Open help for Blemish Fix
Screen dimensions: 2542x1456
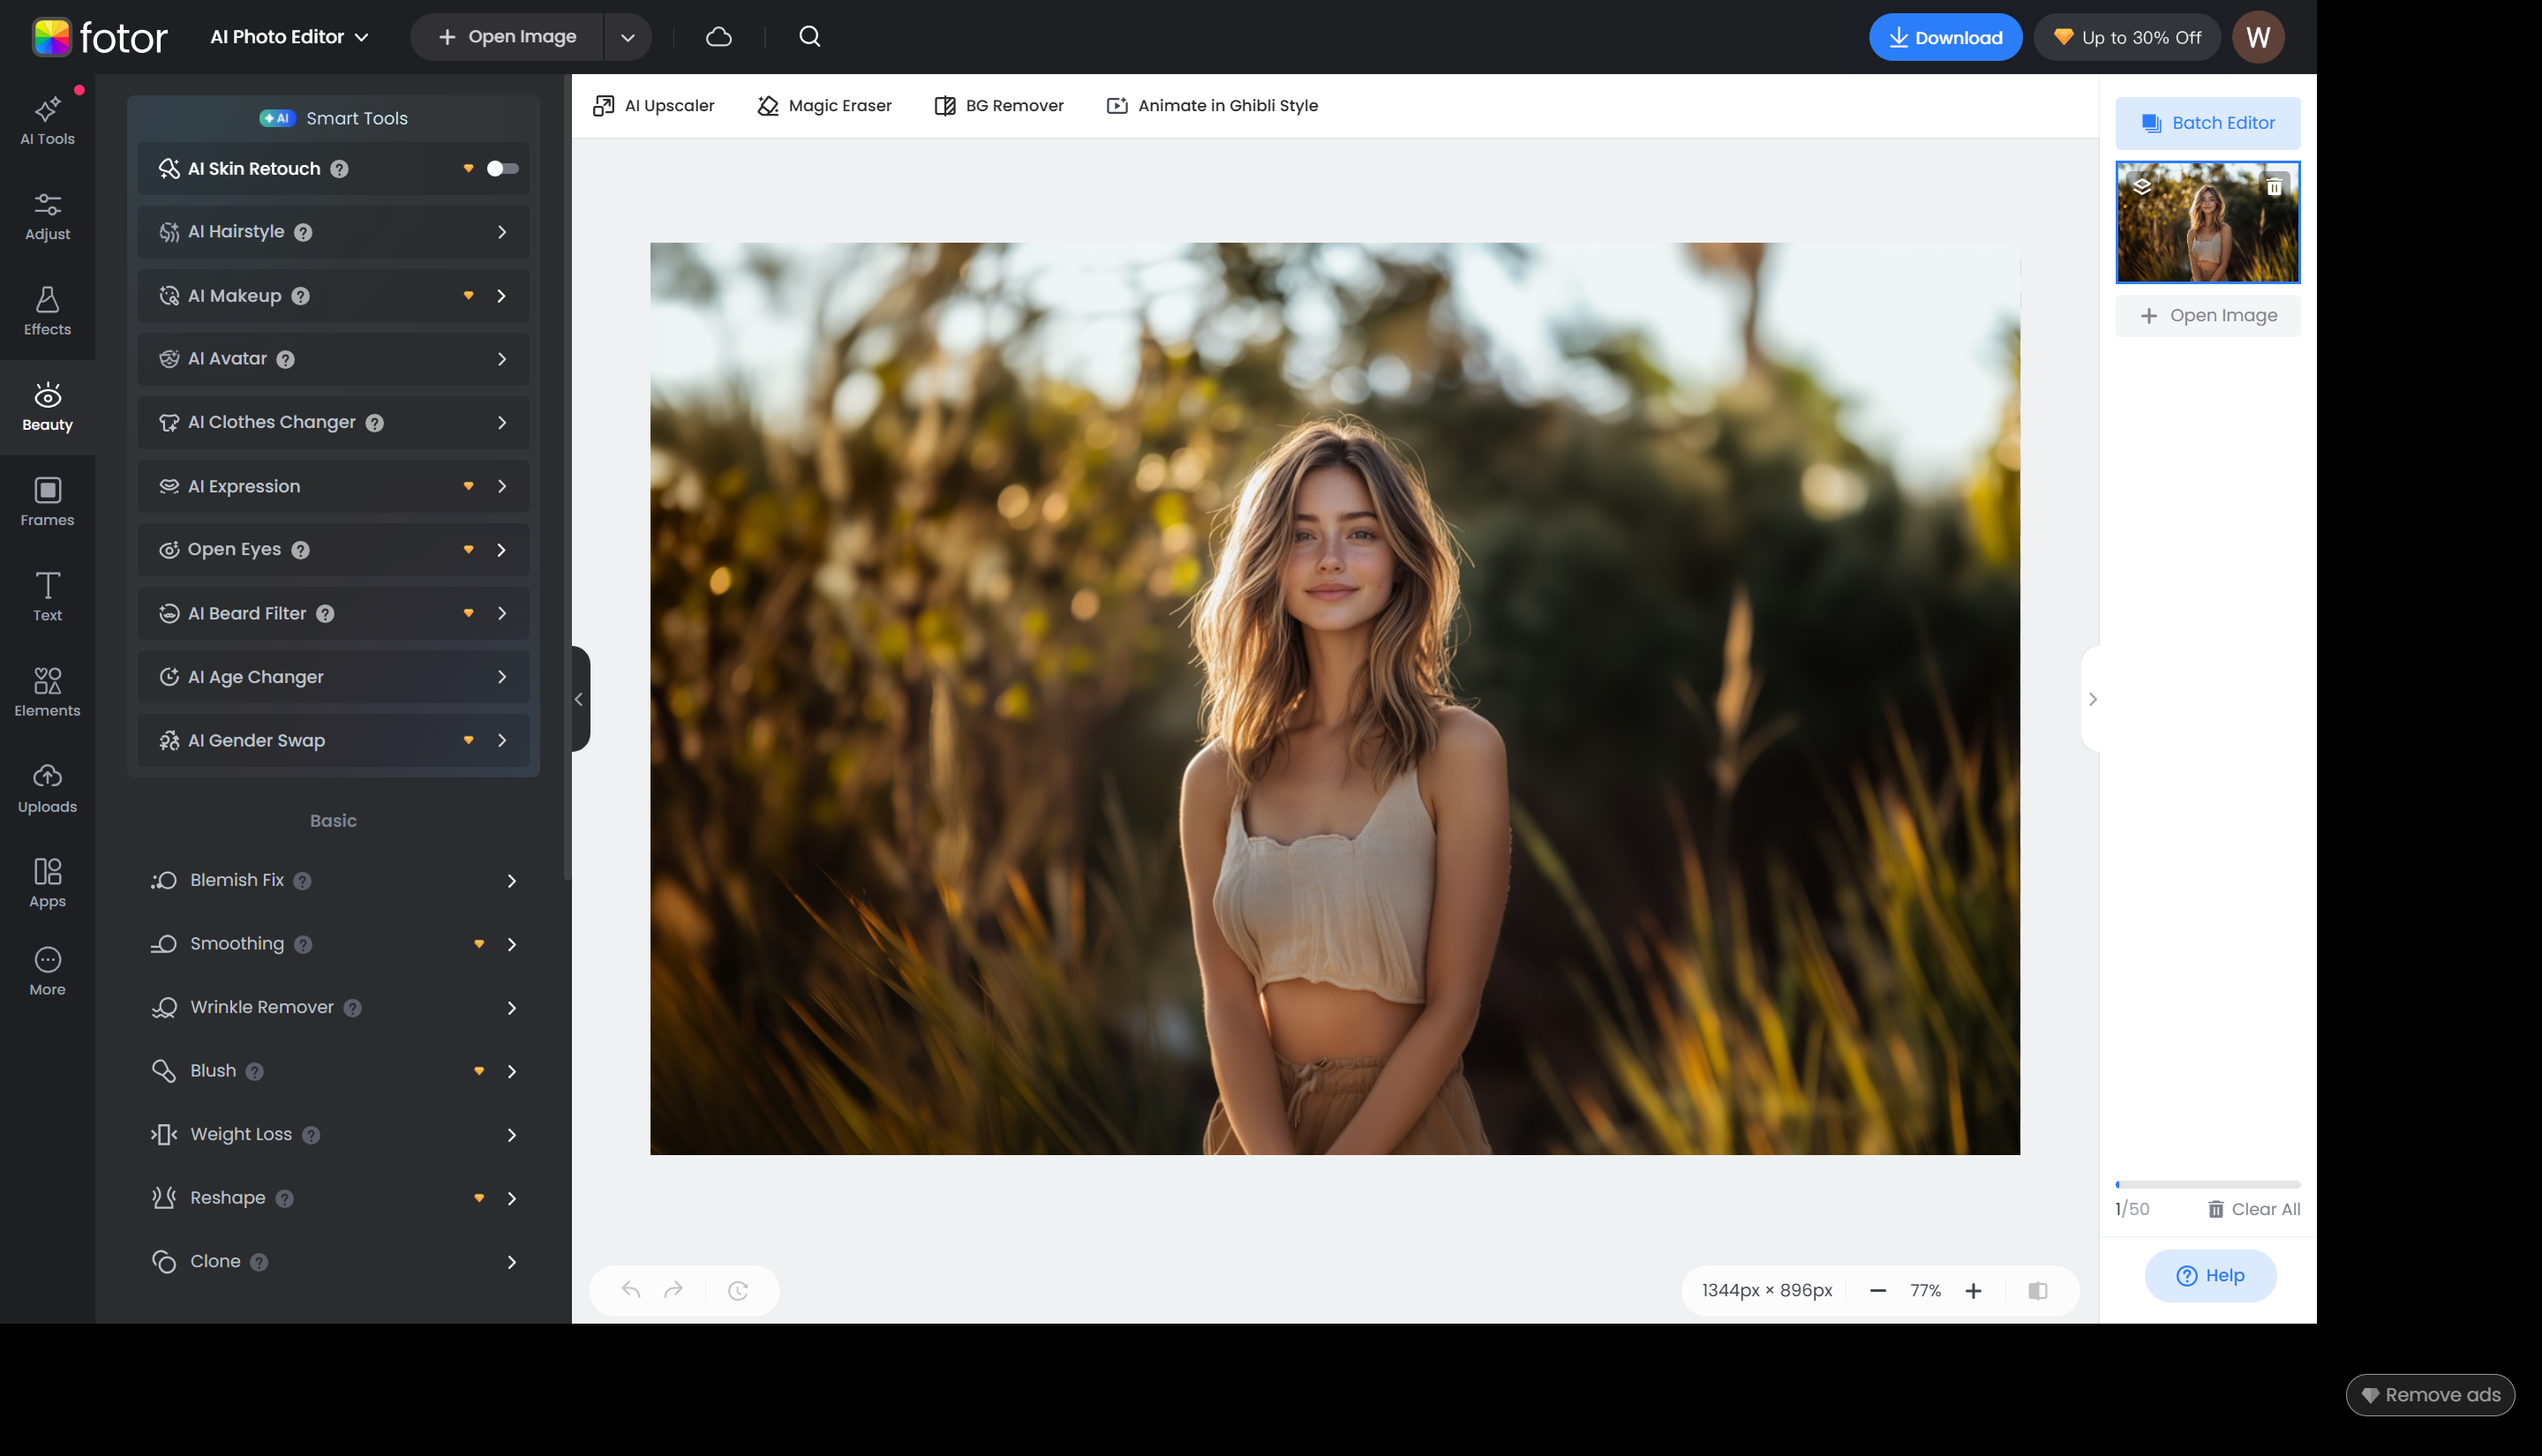tap(303, 881)
